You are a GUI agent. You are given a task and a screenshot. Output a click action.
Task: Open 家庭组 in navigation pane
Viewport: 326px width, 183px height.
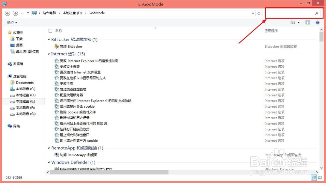tap(18, 64)
